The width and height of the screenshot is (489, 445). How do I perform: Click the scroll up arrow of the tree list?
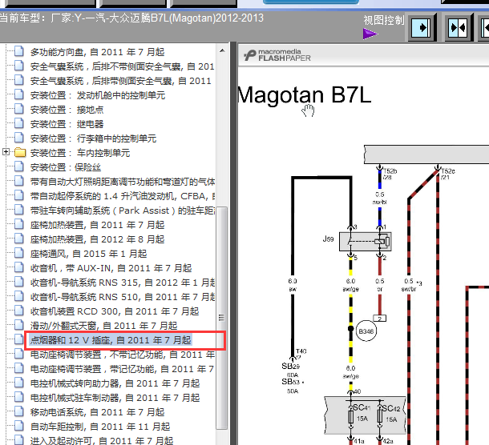pyautogui.click(x=222, y=50)
